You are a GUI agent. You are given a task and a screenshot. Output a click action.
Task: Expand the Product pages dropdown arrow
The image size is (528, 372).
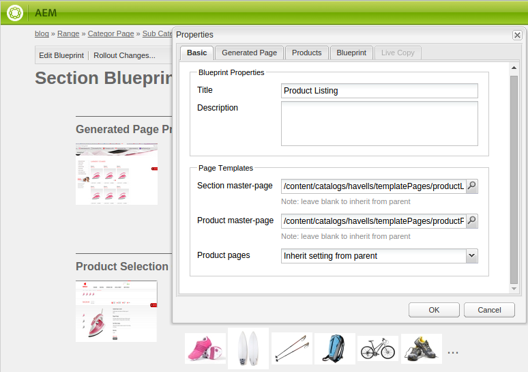tap(472, 256)
